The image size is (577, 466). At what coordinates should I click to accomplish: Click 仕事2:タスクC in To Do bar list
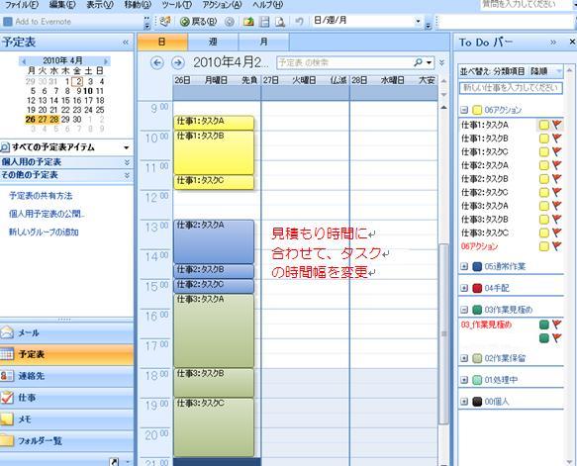point(485,192)
